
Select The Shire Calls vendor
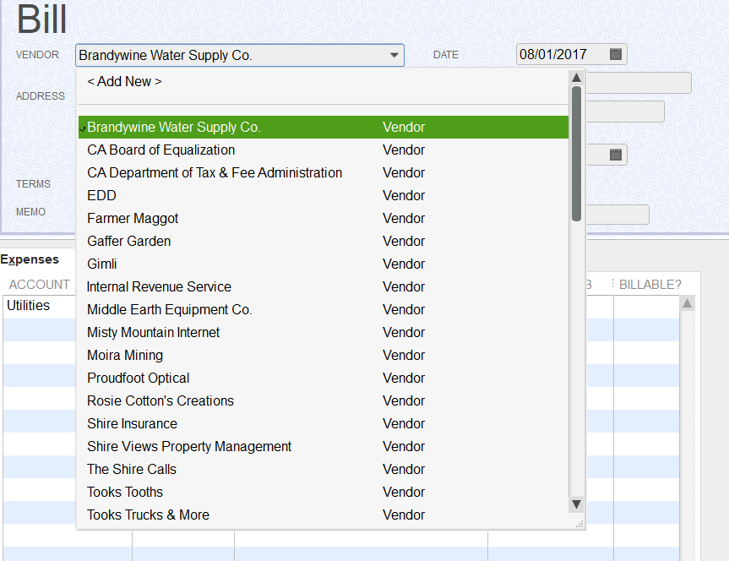[x=324, y=469]
